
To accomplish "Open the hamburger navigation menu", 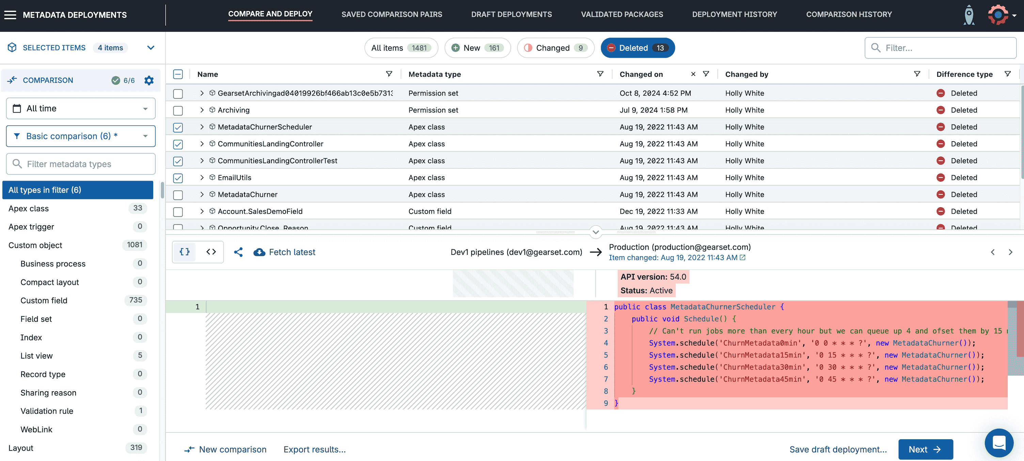I will point(10,15).
